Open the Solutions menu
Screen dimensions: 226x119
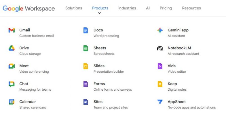click(x=74, y=8)
